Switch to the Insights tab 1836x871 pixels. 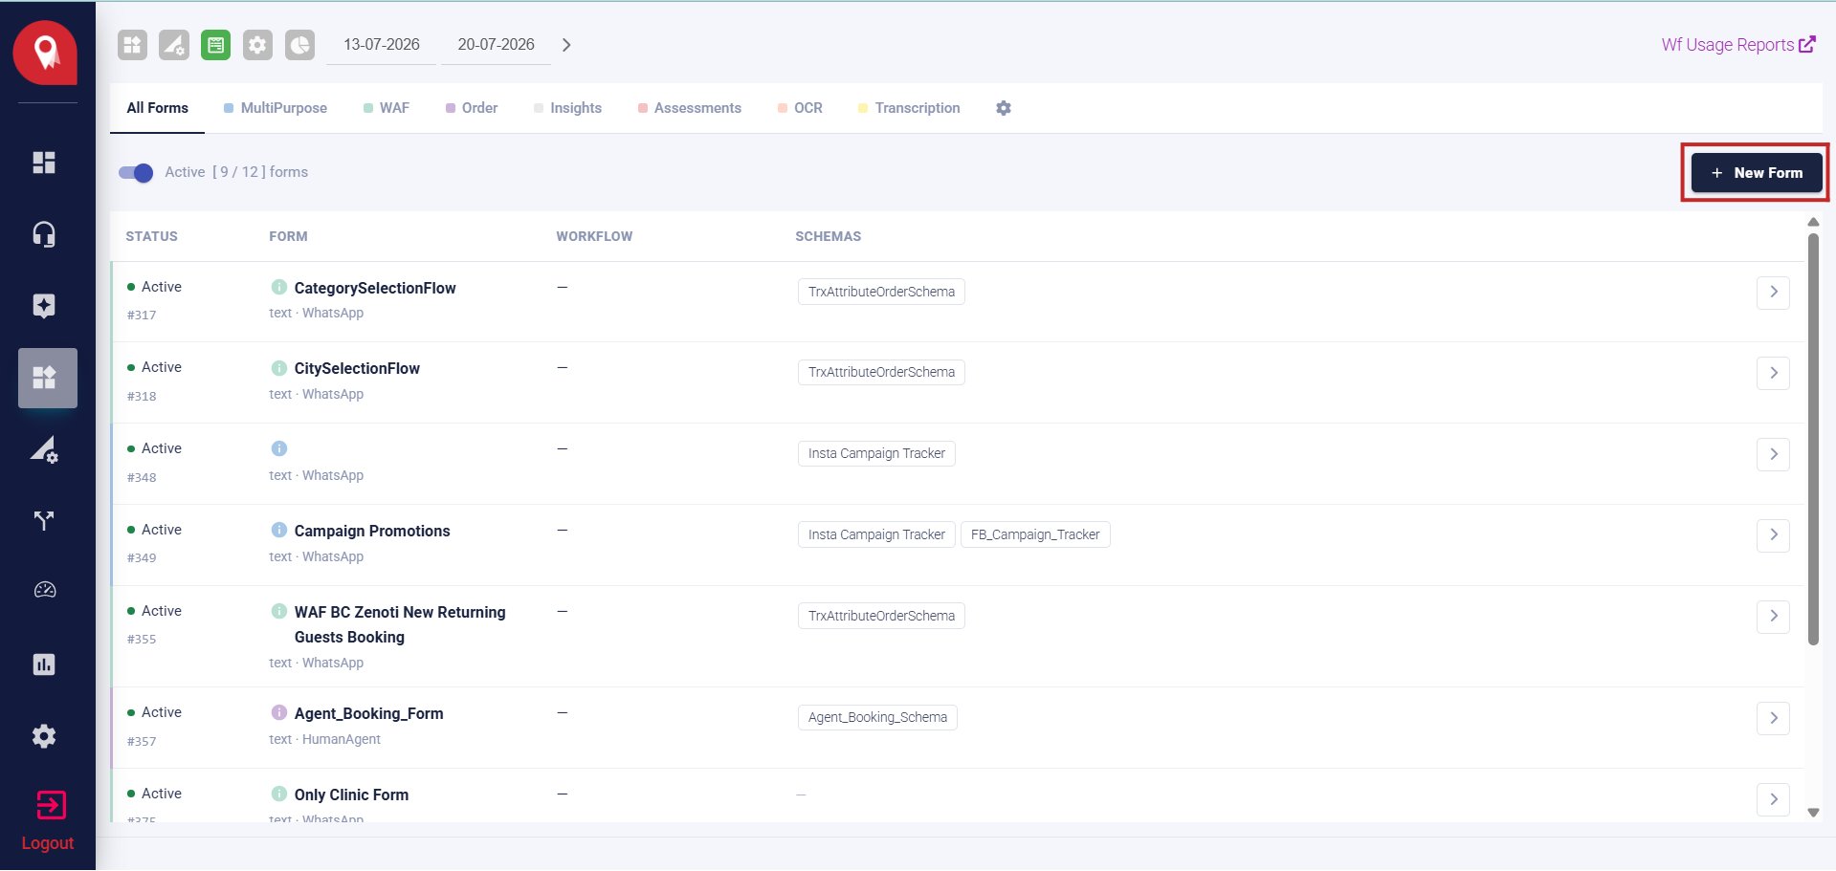(x=567, y=108)
